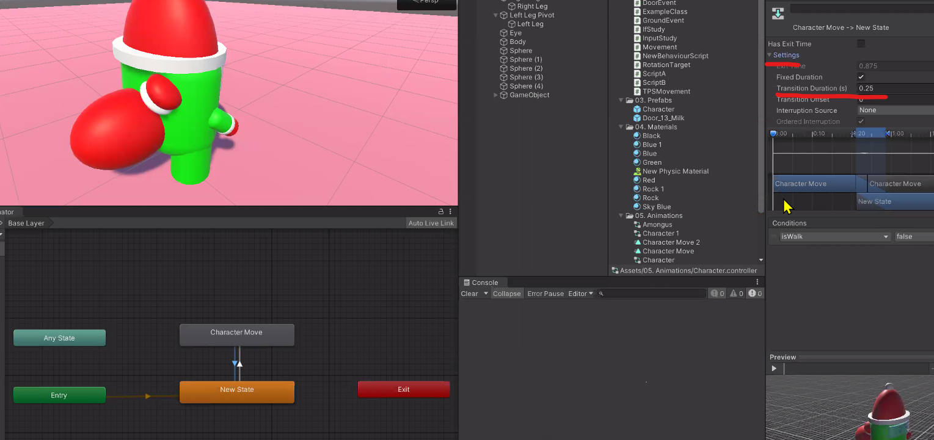Image resolution: width=934 pixels, height=440 pixels.
Task: Collapse the 05. Animations folder
Action: (622, 216)
